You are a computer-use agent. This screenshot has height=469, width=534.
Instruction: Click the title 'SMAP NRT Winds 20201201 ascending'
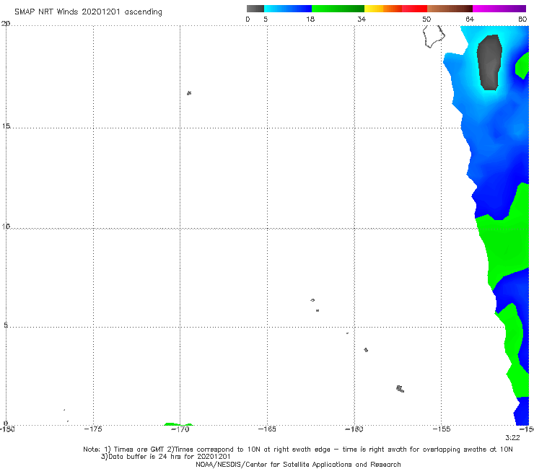point(88,12)
